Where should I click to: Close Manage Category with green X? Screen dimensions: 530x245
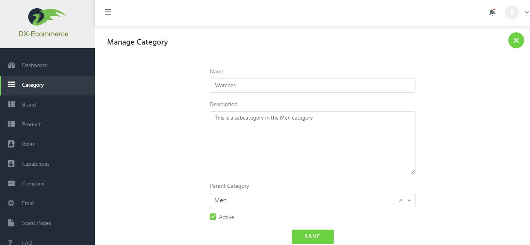tap(516, 40)
